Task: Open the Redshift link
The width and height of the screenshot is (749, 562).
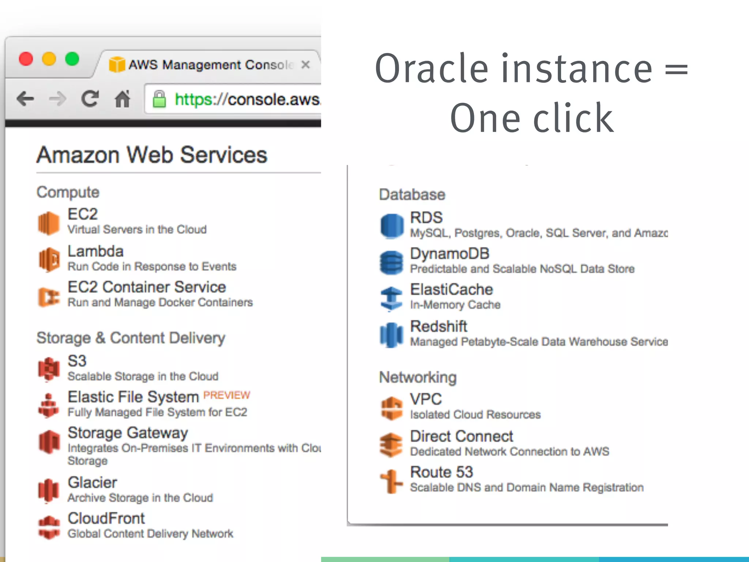Action: [439, 326]
